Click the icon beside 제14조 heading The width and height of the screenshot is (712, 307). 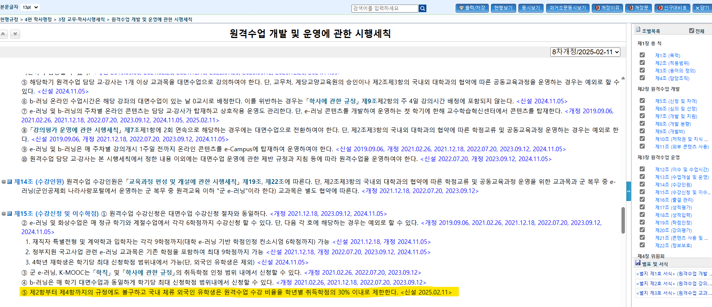click(10, 182)
